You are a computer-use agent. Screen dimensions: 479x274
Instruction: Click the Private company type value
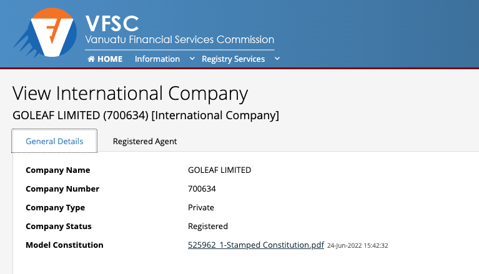click(x=201, y=207)
